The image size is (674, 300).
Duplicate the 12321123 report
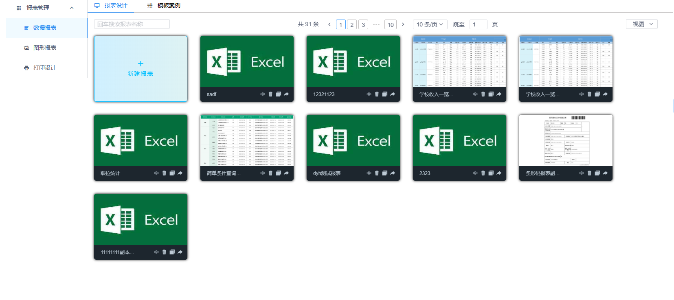point(385,94)
